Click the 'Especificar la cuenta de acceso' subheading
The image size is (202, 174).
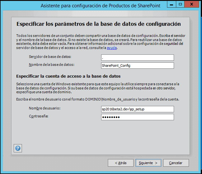[68, 76]
